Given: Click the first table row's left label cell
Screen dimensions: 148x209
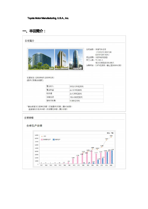Looking at the screenshot, I should coord(58,86).
